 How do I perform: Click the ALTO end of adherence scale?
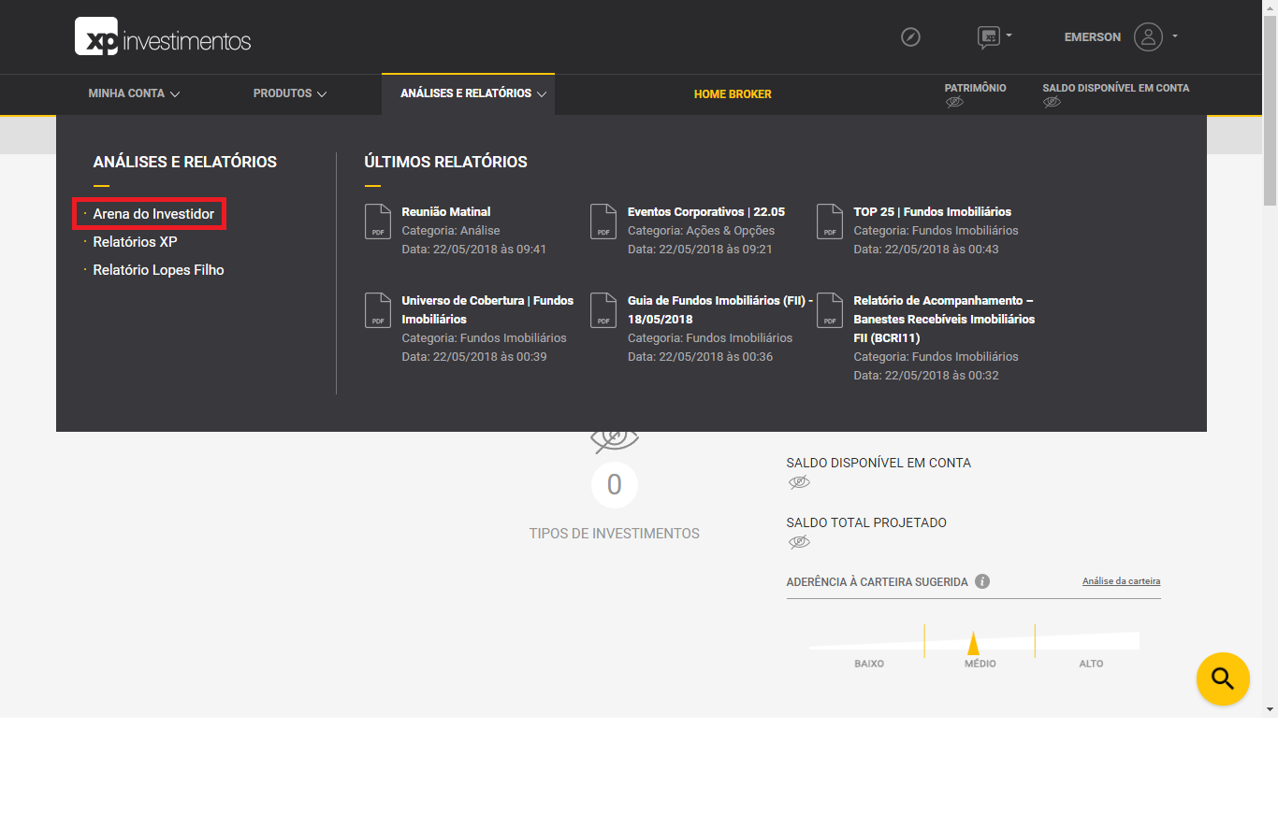coord(1091,664)
